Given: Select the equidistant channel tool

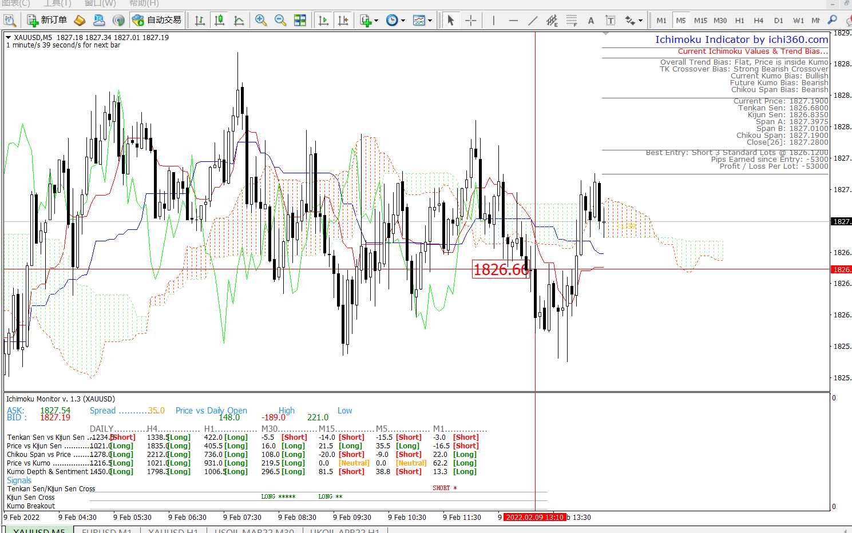Looking at the screenshot, I should coord(552,21).
